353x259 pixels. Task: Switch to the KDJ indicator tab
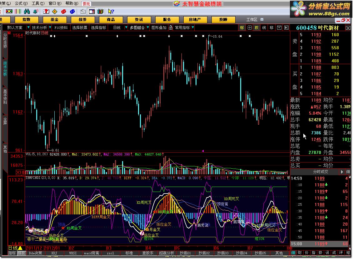coord(54,253)
